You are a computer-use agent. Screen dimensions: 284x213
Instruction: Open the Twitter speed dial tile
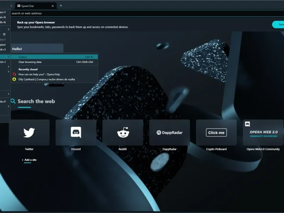pyautogui.click(x=29, y=132)
